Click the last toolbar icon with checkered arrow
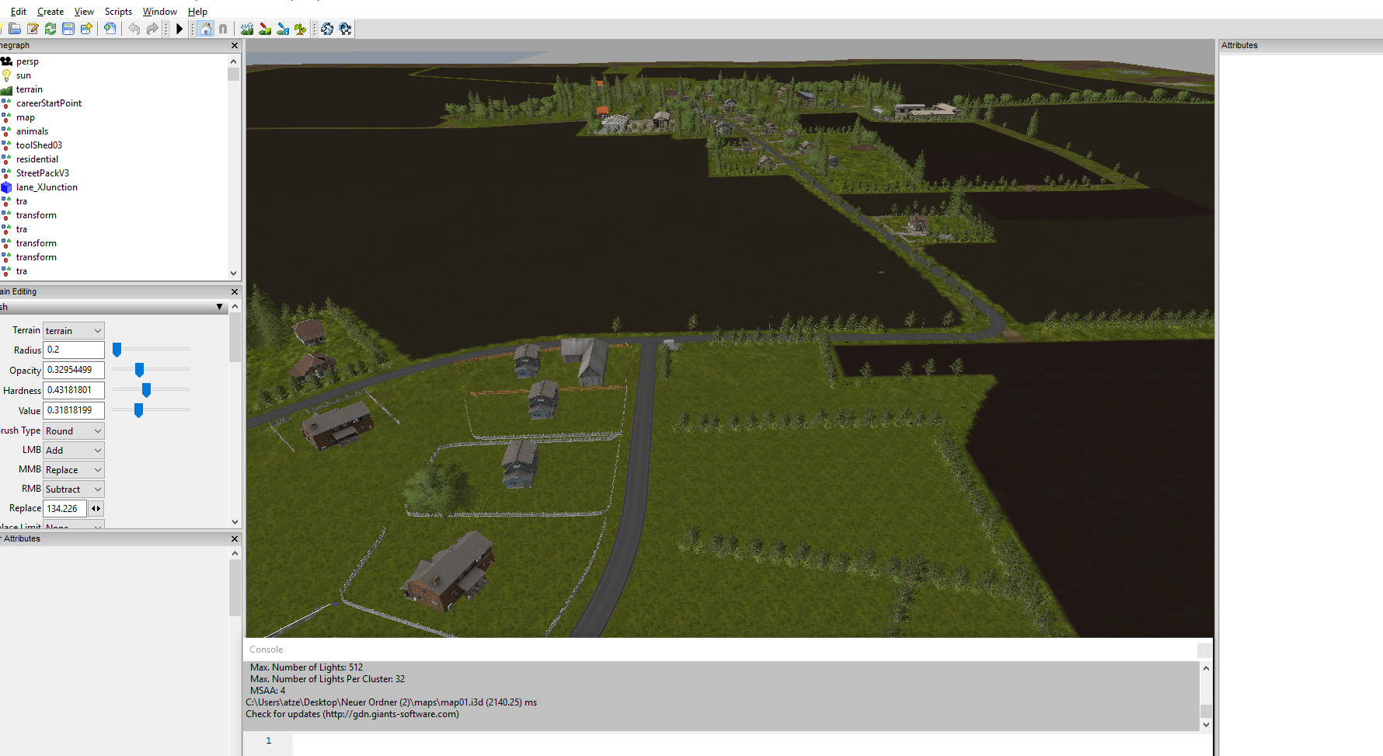 pyautogui.click(x=345, y=29)
